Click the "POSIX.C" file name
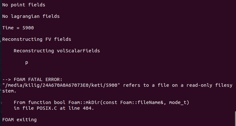Screen dimensions: 236x126 click(x=47, y=108)
